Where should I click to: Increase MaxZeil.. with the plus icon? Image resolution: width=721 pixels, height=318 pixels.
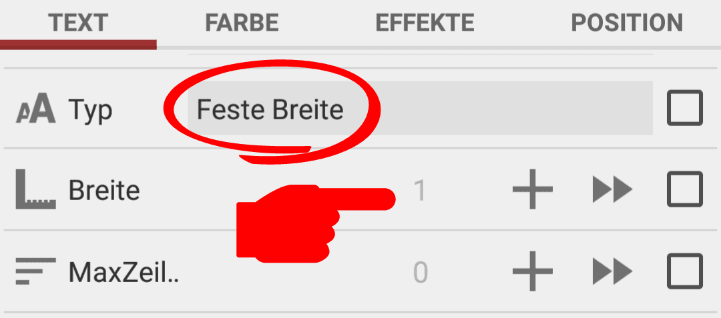[533, 271]
